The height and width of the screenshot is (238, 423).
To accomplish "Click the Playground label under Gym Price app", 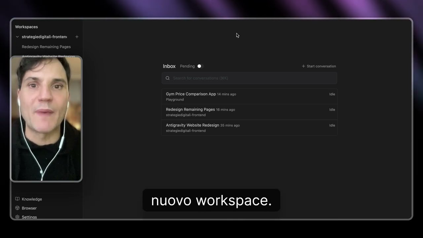I will 175,99.
